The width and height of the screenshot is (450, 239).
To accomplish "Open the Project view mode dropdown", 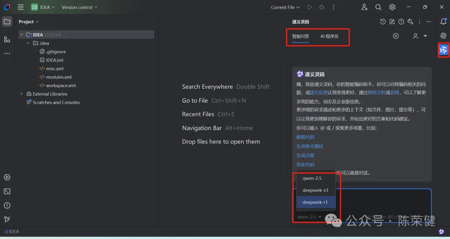I will coord(29,22).
